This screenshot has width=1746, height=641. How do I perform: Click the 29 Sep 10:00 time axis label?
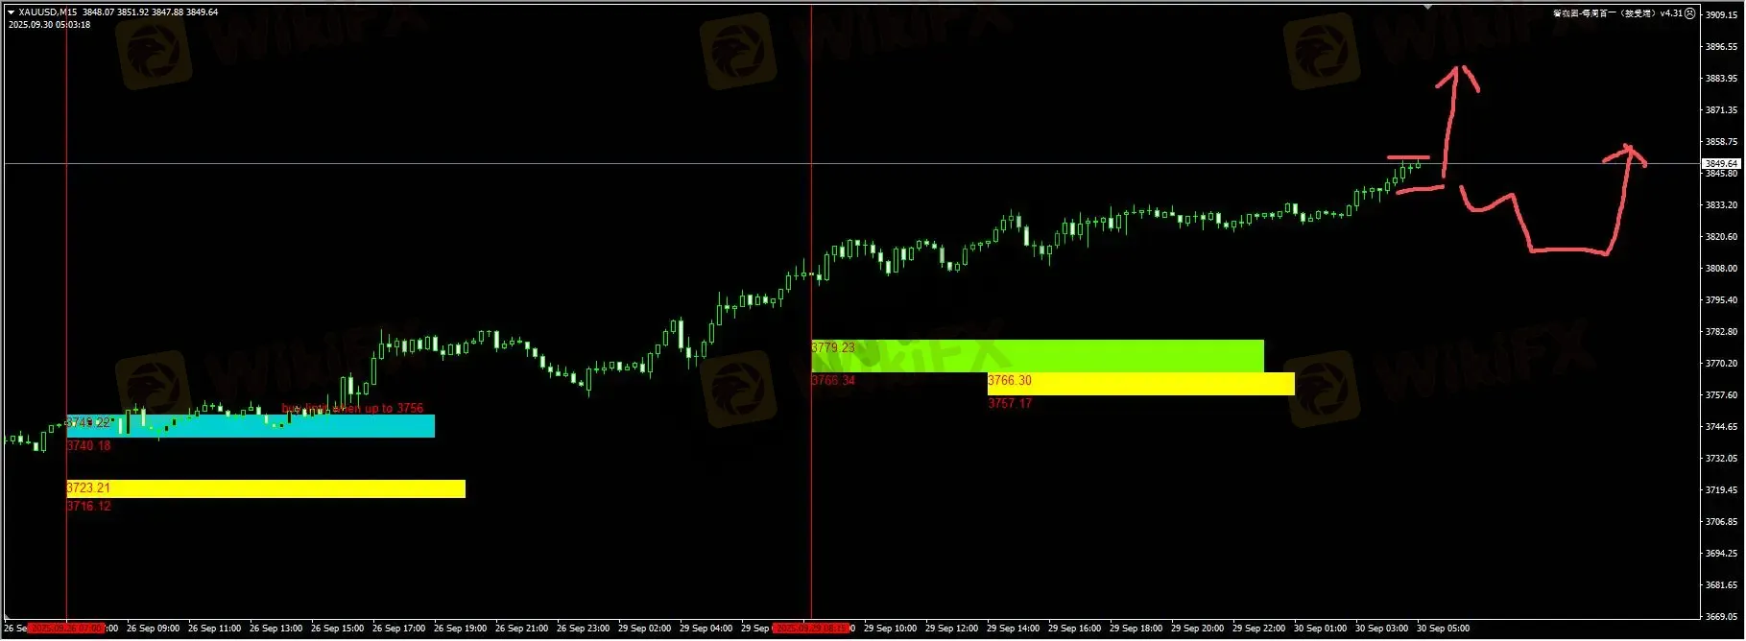point(890,629)
